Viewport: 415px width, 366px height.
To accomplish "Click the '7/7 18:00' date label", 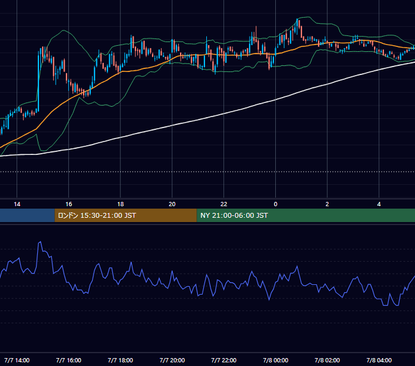I will (120, 360).
